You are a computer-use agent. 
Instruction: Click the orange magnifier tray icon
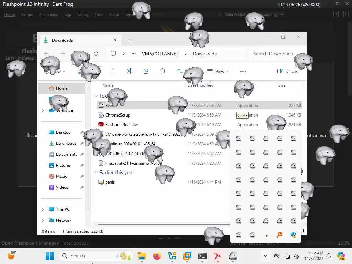[x=279, y=235]
